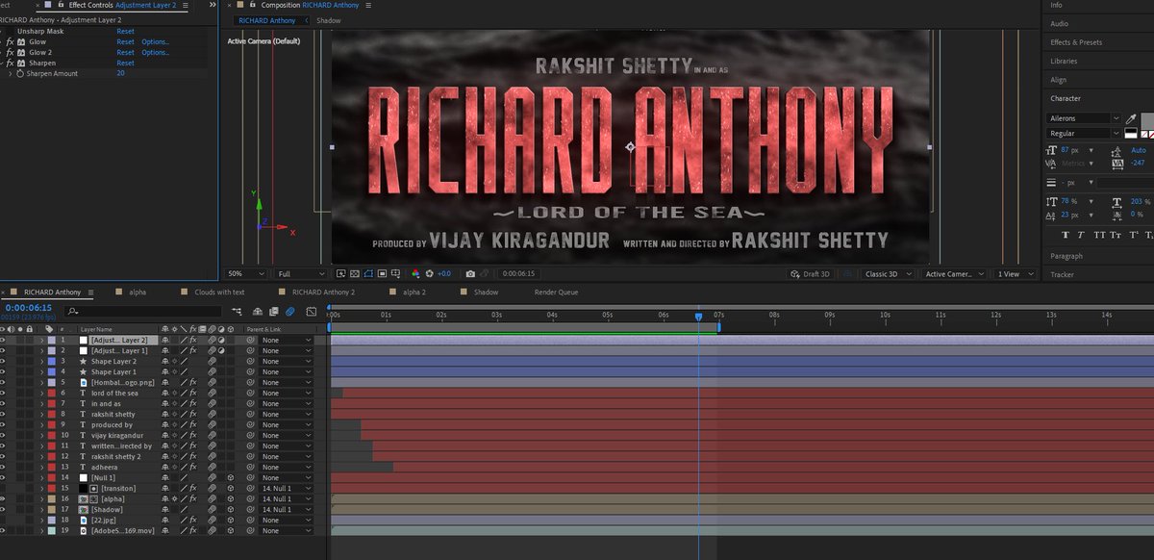
Task: Open the Effects & Presets panel
Action: click(1076, 42)
